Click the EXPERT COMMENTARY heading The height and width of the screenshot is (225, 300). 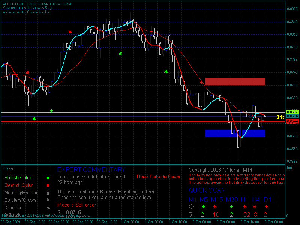91,170
